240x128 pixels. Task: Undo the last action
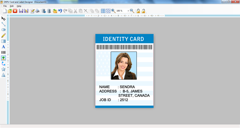pyautogui.click(x=60, y=11)
